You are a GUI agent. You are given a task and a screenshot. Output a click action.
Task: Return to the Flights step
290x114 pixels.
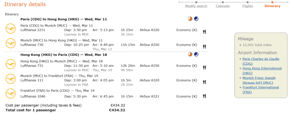coord(248,6)
